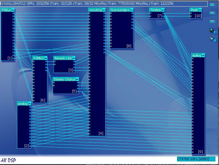The width and height of the screenshot is (219, 165).
Task: Click the [5] label in Stereo Chorus module
Action: pos(74,91)
